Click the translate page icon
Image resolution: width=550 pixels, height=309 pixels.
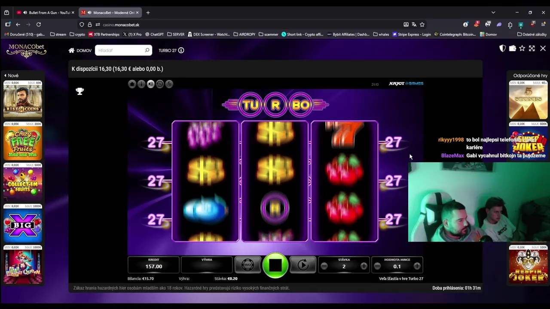[414, 24]
